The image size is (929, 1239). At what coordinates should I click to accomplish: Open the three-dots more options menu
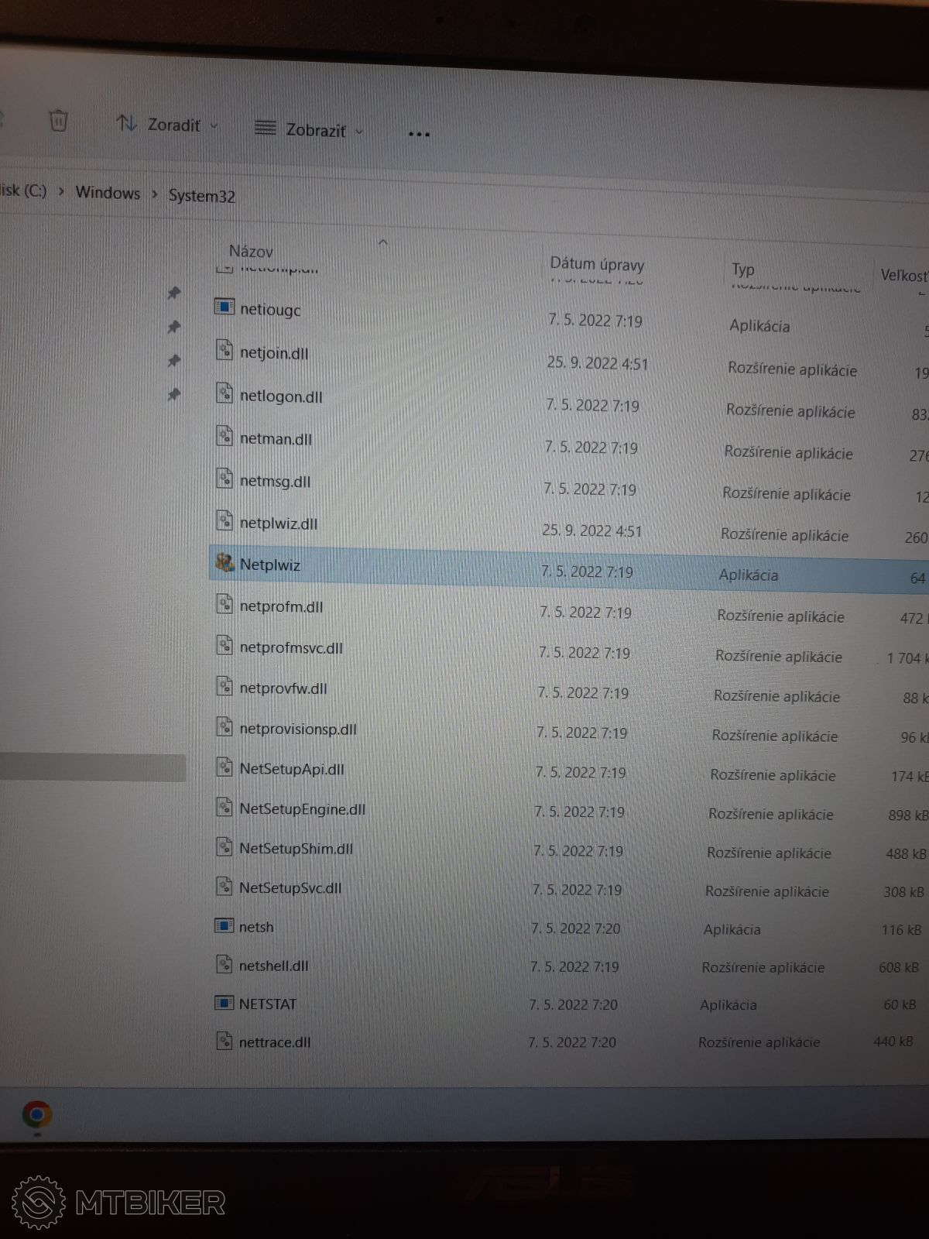coord(419,135)
